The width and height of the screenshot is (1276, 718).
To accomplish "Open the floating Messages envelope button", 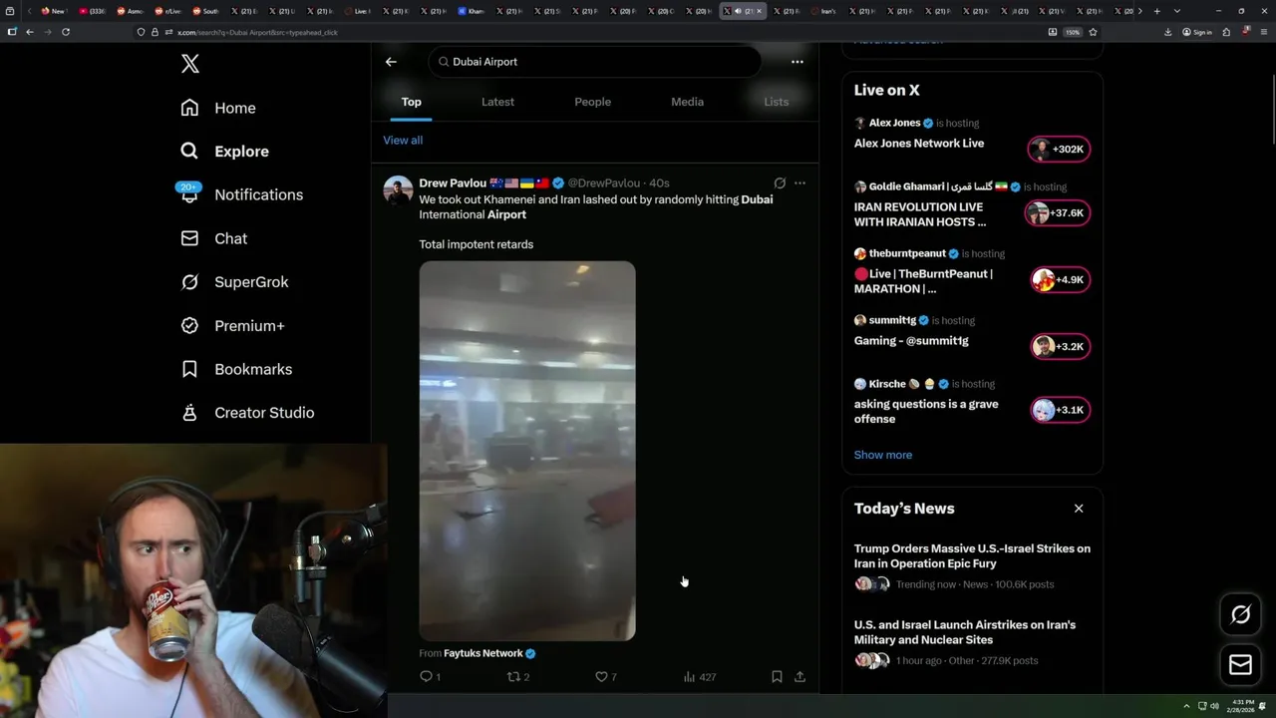I will tap(1240, 665).
